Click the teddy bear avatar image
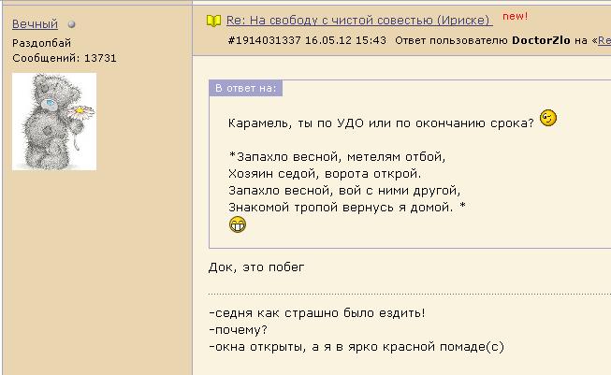Screen dimensions: 611x375 coord(54,122)
